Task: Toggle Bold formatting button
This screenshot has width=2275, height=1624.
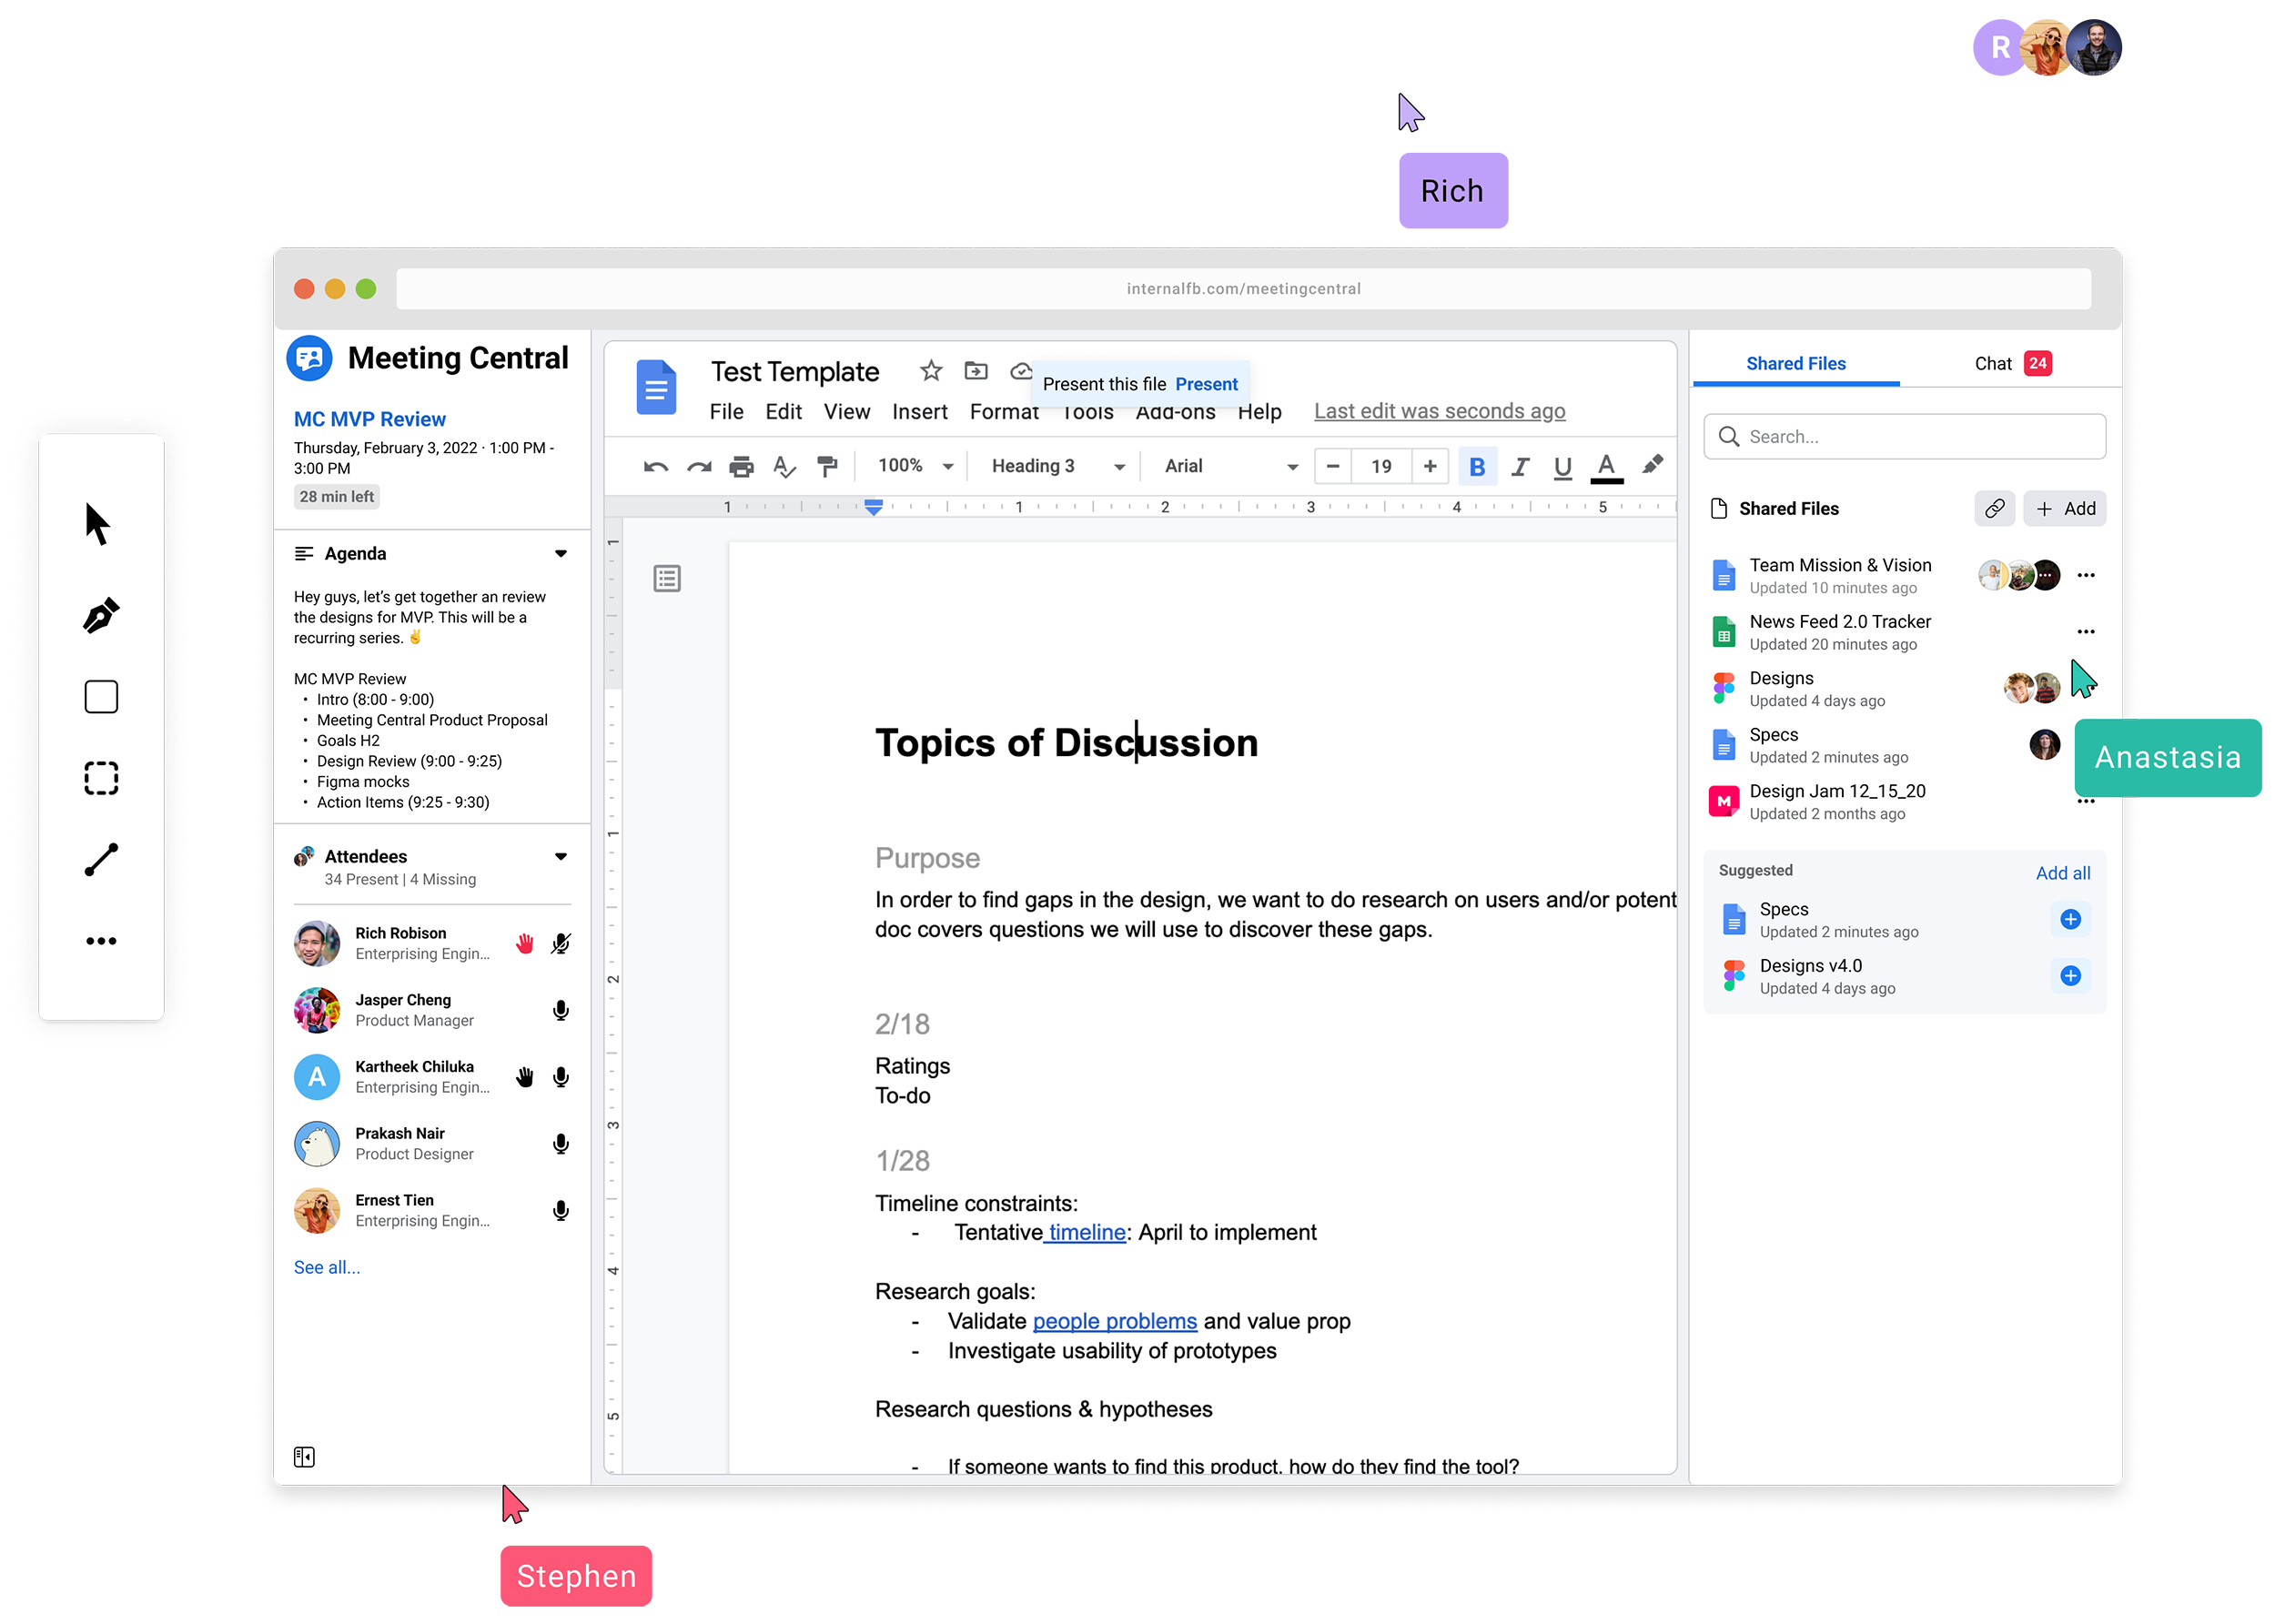Action: [1477, 466]
